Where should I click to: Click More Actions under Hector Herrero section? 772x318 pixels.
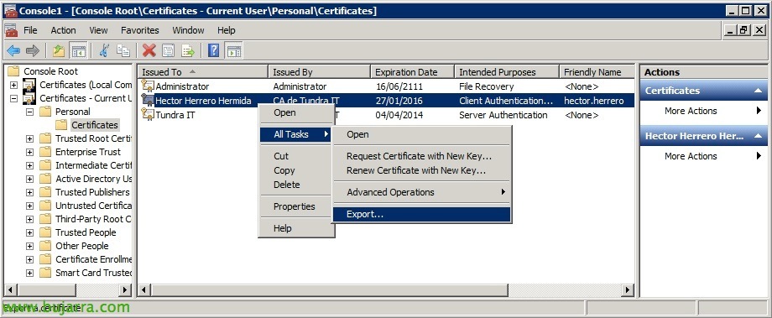point(691,156)
